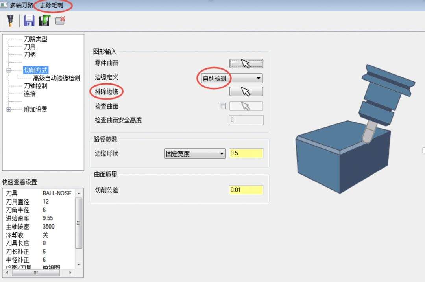Select 刀柄 in the tree
The height and width of the screenshot is (282, 425).
click(30, 54)
